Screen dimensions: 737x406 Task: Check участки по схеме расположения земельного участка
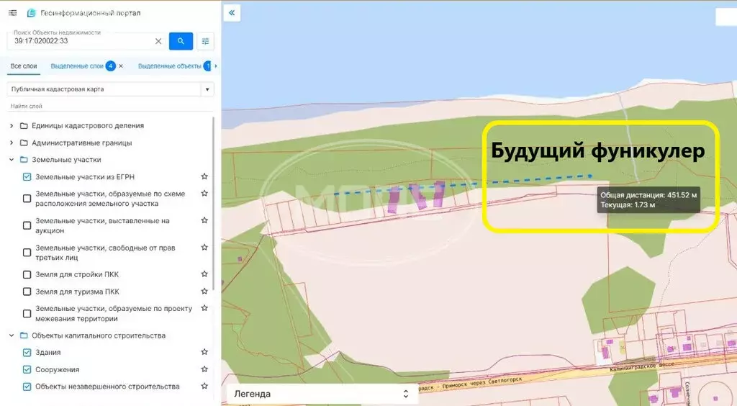[x=27, y=199]
